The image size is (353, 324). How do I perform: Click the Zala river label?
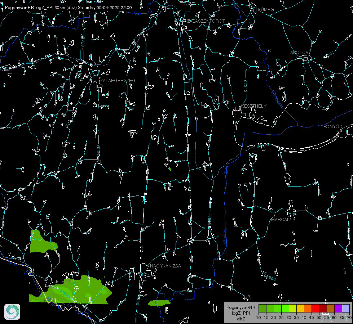coord(227,169)
